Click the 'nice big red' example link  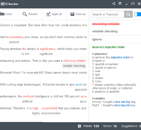122,105
